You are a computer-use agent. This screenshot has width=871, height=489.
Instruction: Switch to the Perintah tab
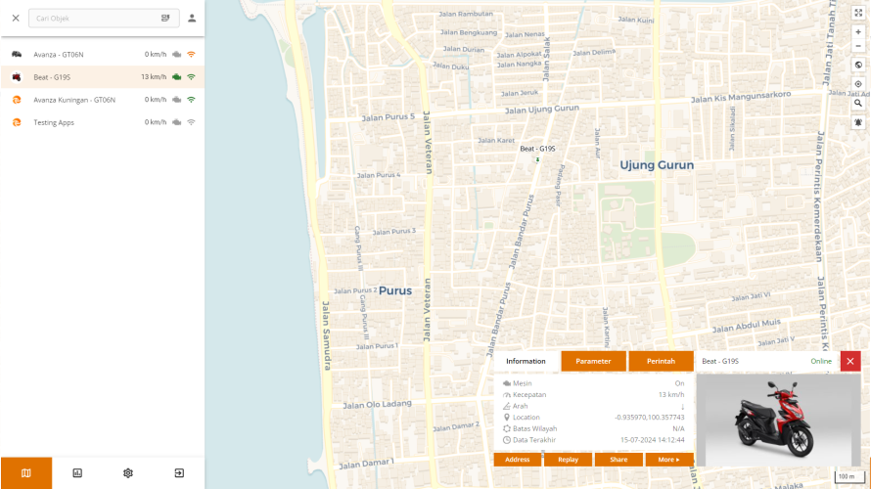click(x=661, y=361)
